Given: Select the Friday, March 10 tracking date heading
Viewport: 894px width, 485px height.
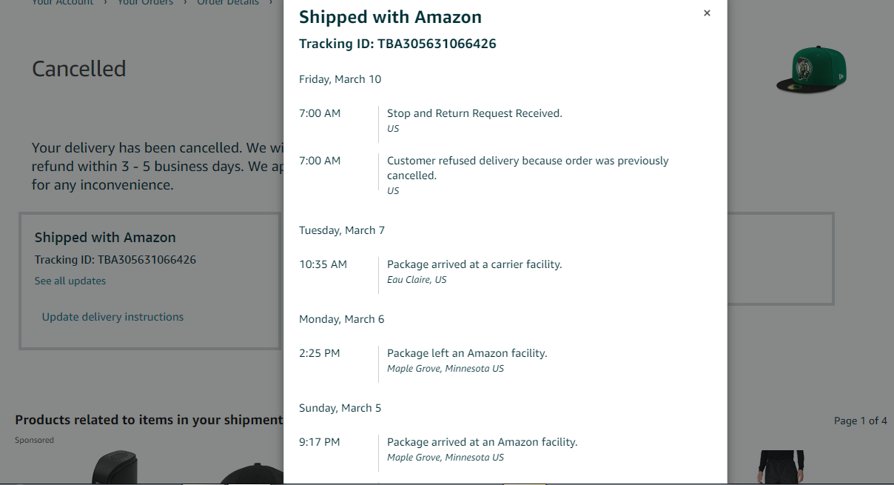Looking at the screenshot, I should pos(340,78).
